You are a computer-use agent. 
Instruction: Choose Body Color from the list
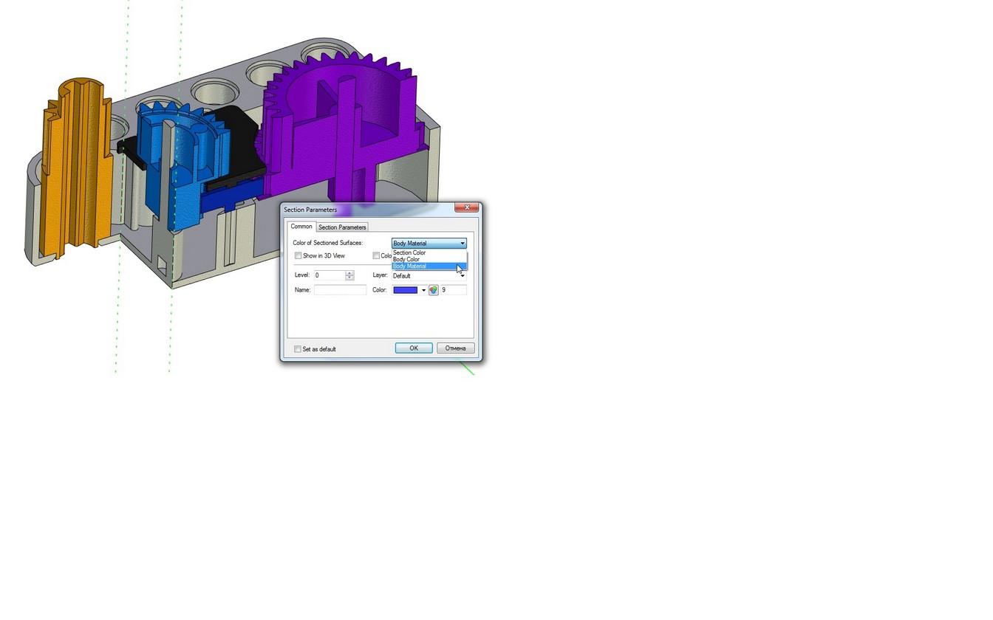coord(406,259)
